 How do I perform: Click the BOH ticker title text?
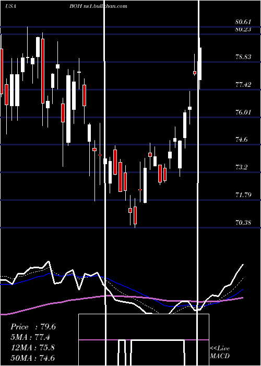(76, 6)
